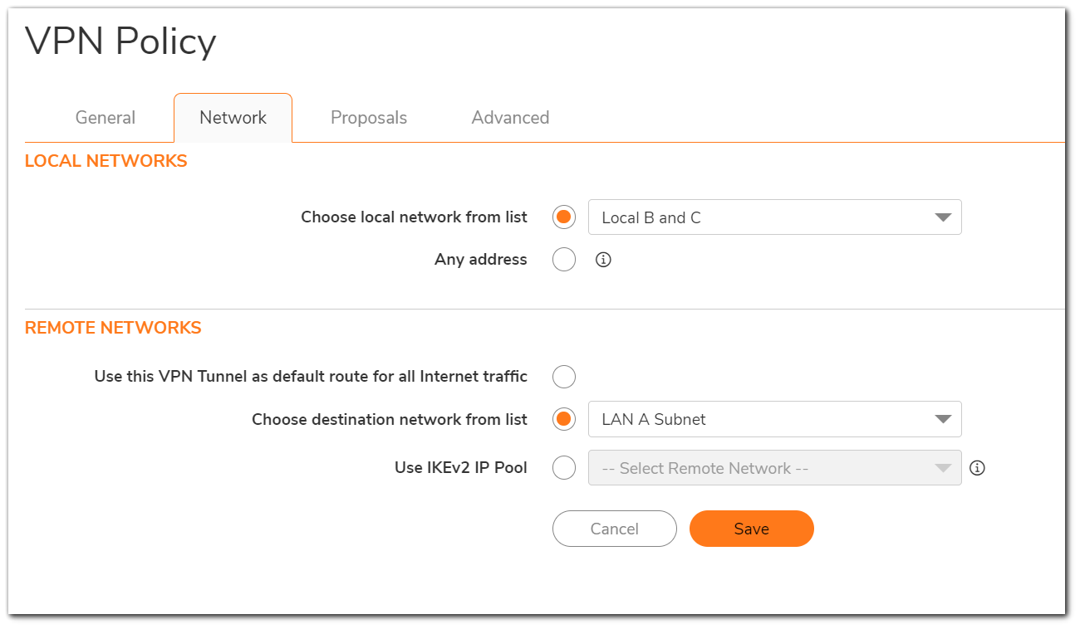Click the arrow of the local network dropdown
The image size is (1080, 629).
pos(943,217)
